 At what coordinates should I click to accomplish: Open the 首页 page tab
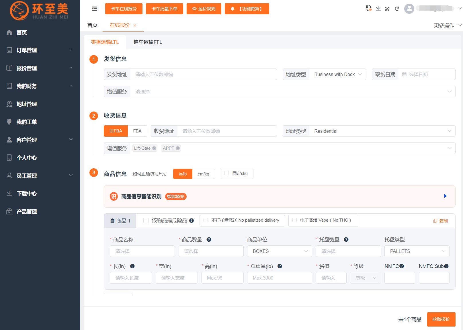(92, 25)
